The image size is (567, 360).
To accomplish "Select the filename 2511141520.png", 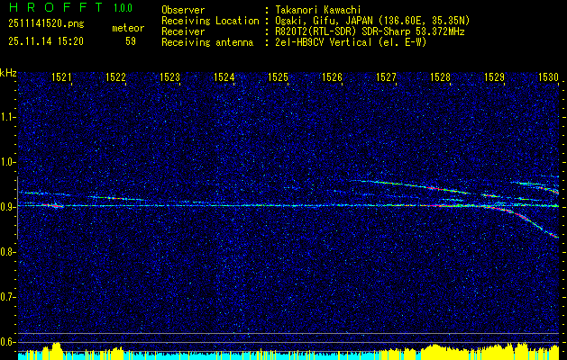I will pyautogui.click(x=46, y=24).
